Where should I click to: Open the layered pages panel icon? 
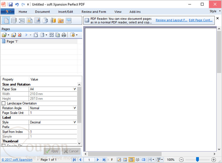[45, 20]
